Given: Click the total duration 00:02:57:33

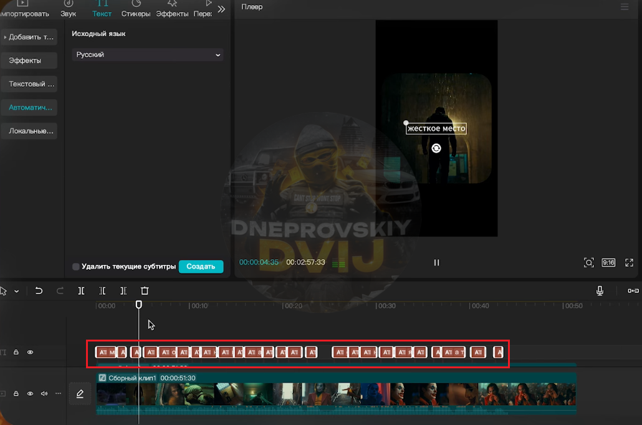Looking at the screenshot, I should (305, 262).
